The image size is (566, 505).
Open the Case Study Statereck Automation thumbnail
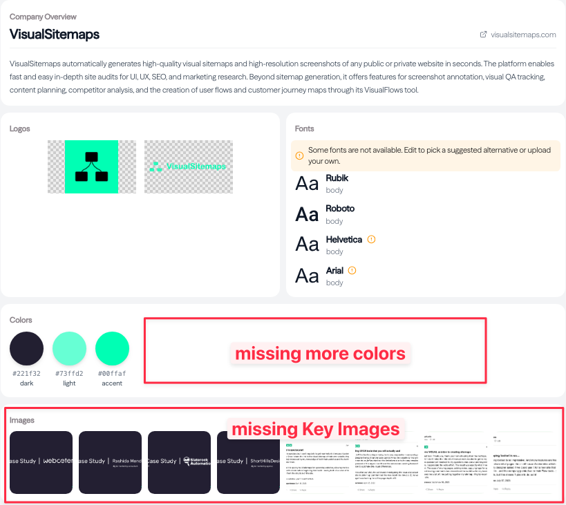[179, 463]
